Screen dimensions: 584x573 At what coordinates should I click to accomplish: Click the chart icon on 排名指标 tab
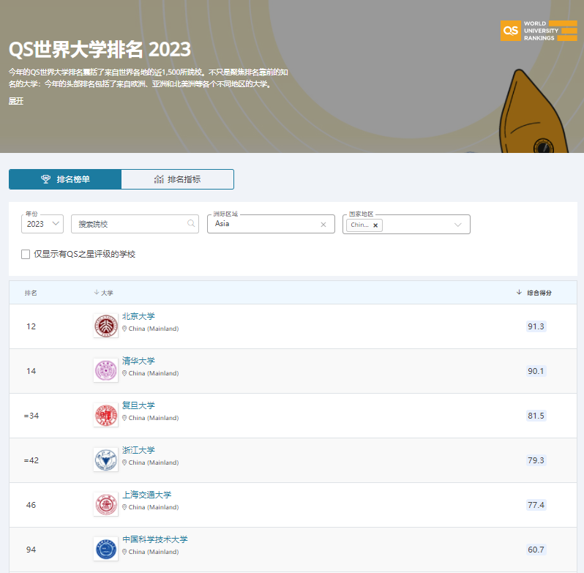click(159, 179)
